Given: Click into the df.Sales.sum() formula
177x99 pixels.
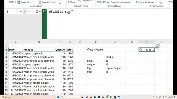Looking at the screenshot, I should (x=61, y=12).
